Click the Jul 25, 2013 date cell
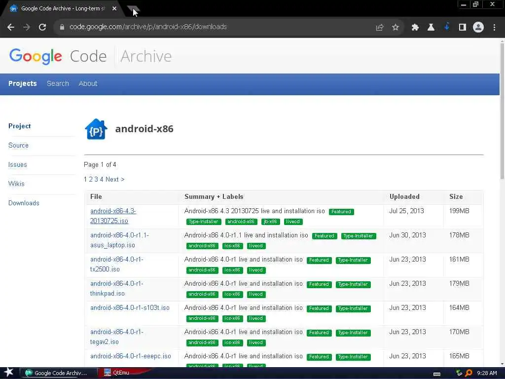 (x=407, y=211)
